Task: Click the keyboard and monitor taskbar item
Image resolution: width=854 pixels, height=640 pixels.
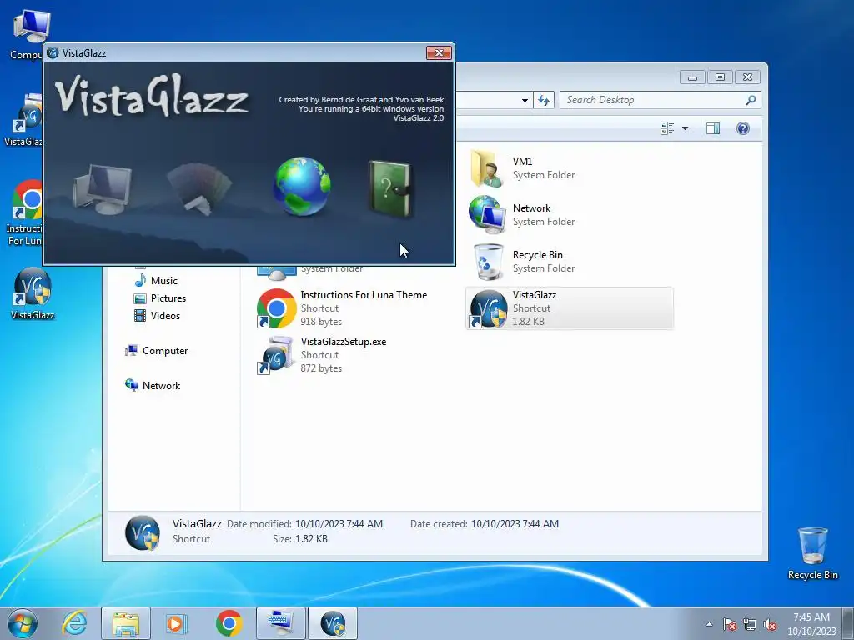Action: 281,623
